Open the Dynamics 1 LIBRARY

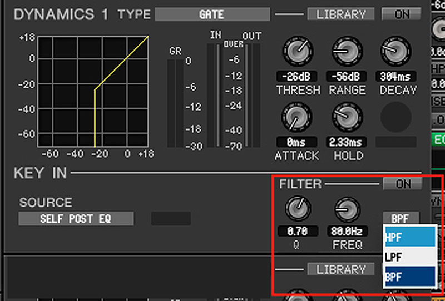[341, 14]
